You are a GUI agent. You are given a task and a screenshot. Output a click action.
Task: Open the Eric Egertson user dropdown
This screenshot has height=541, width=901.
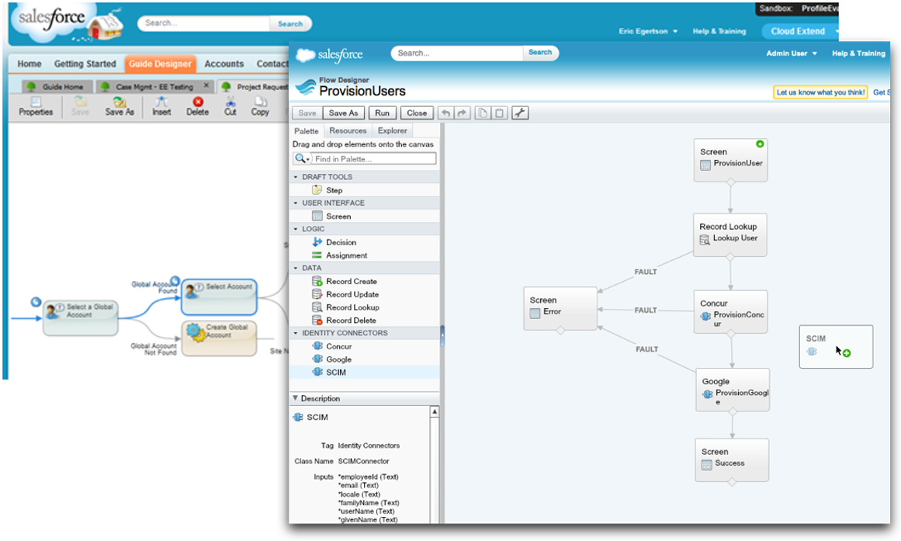pyautogui.click(x=647, y=31)
